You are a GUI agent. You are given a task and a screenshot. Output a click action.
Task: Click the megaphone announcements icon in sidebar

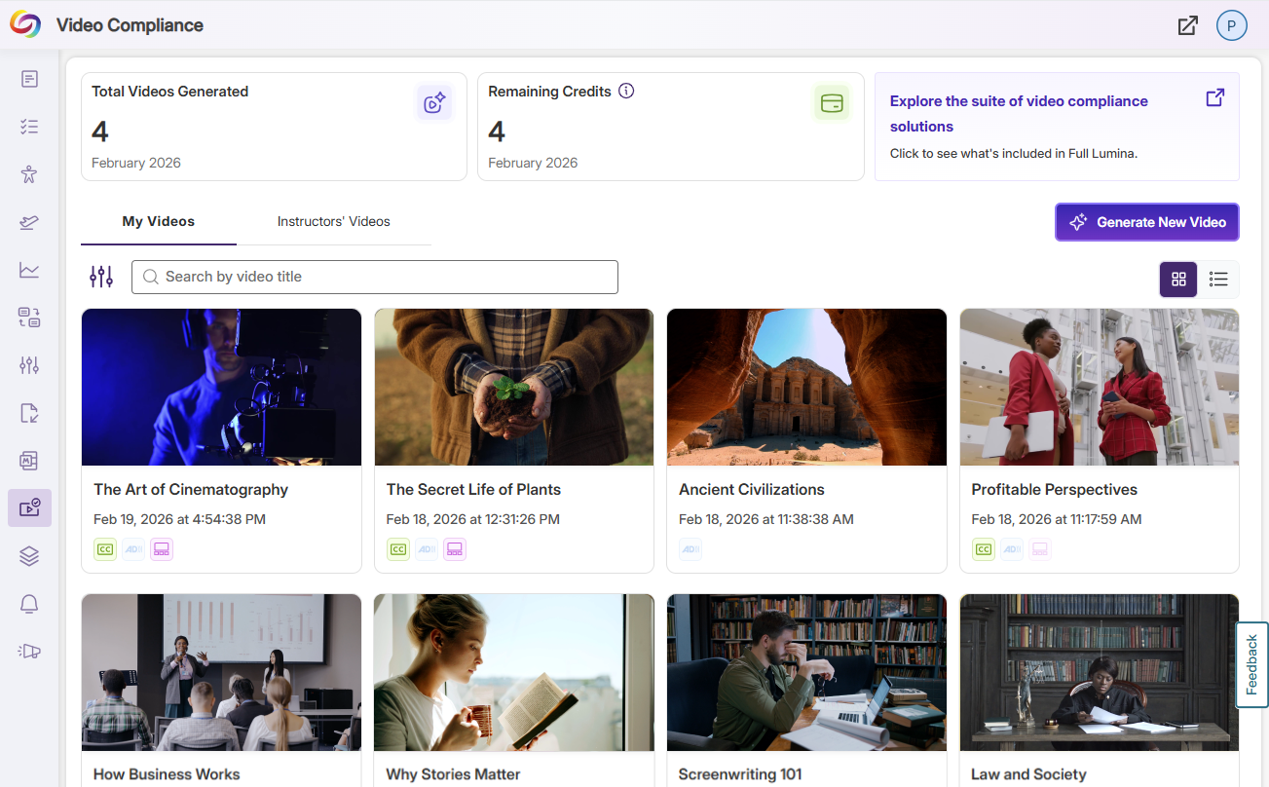pos(29,652)
